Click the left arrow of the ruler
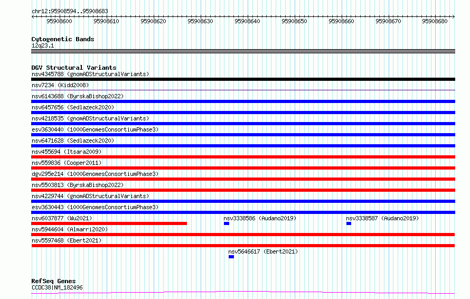The height and width of the screenshot is (299, 470). [x=33, y=17]
